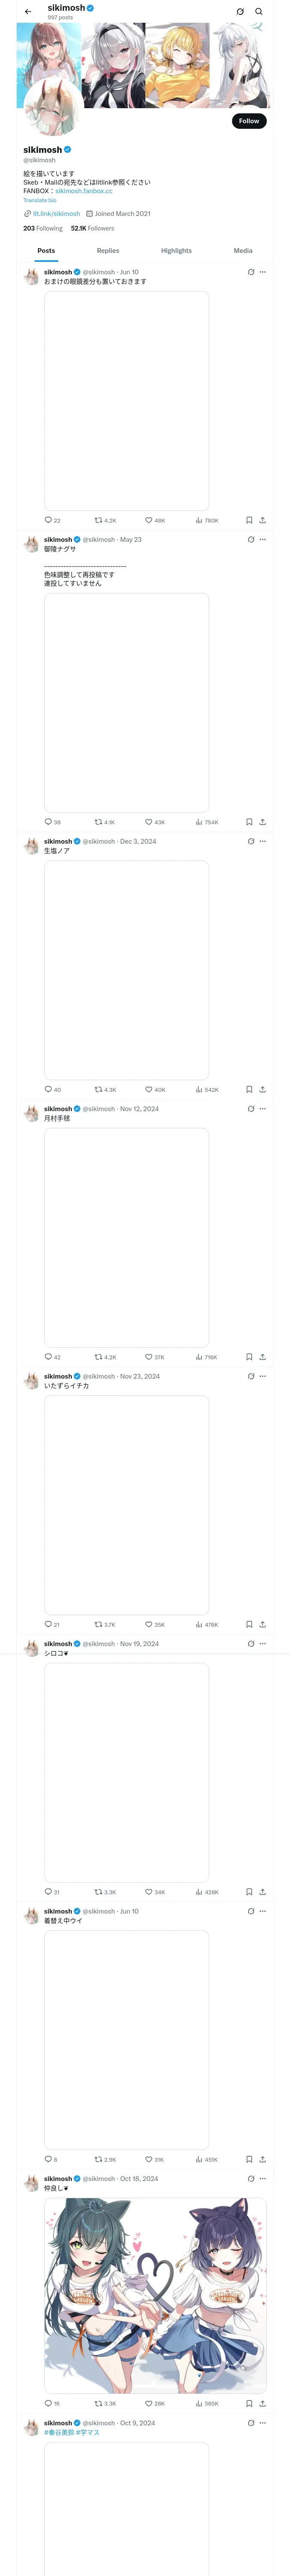Image resolution: width=290 pixels, height=2576 pixels.
Task: Open the lit.link/sikimosh link
Action: (x=56, y=214)
